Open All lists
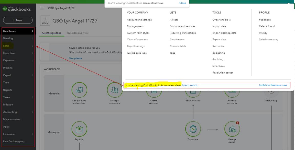 pyautogui.click(x=174, y=20)
